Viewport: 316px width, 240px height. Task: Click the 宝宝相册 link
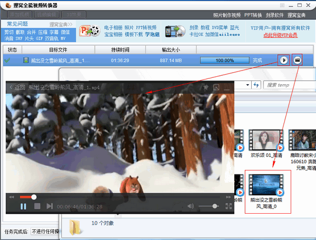[x=113, y=34]
